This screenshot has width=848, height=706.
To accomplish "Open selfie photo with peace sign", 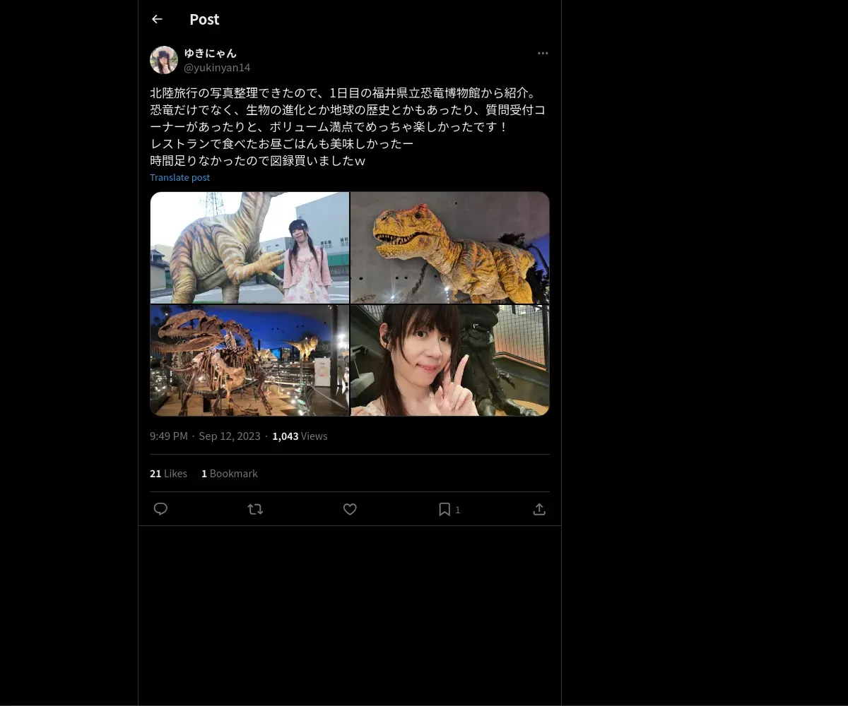I will pos(450,360).
